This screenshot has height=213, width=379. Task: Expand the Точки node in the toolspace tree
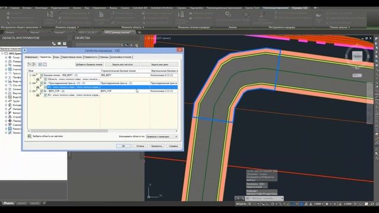click(6, 57)
